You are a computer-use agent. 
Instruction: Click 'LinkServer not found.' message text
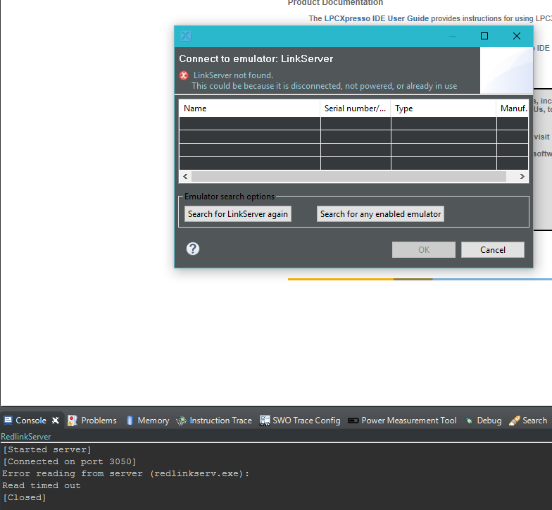point(233,75)
